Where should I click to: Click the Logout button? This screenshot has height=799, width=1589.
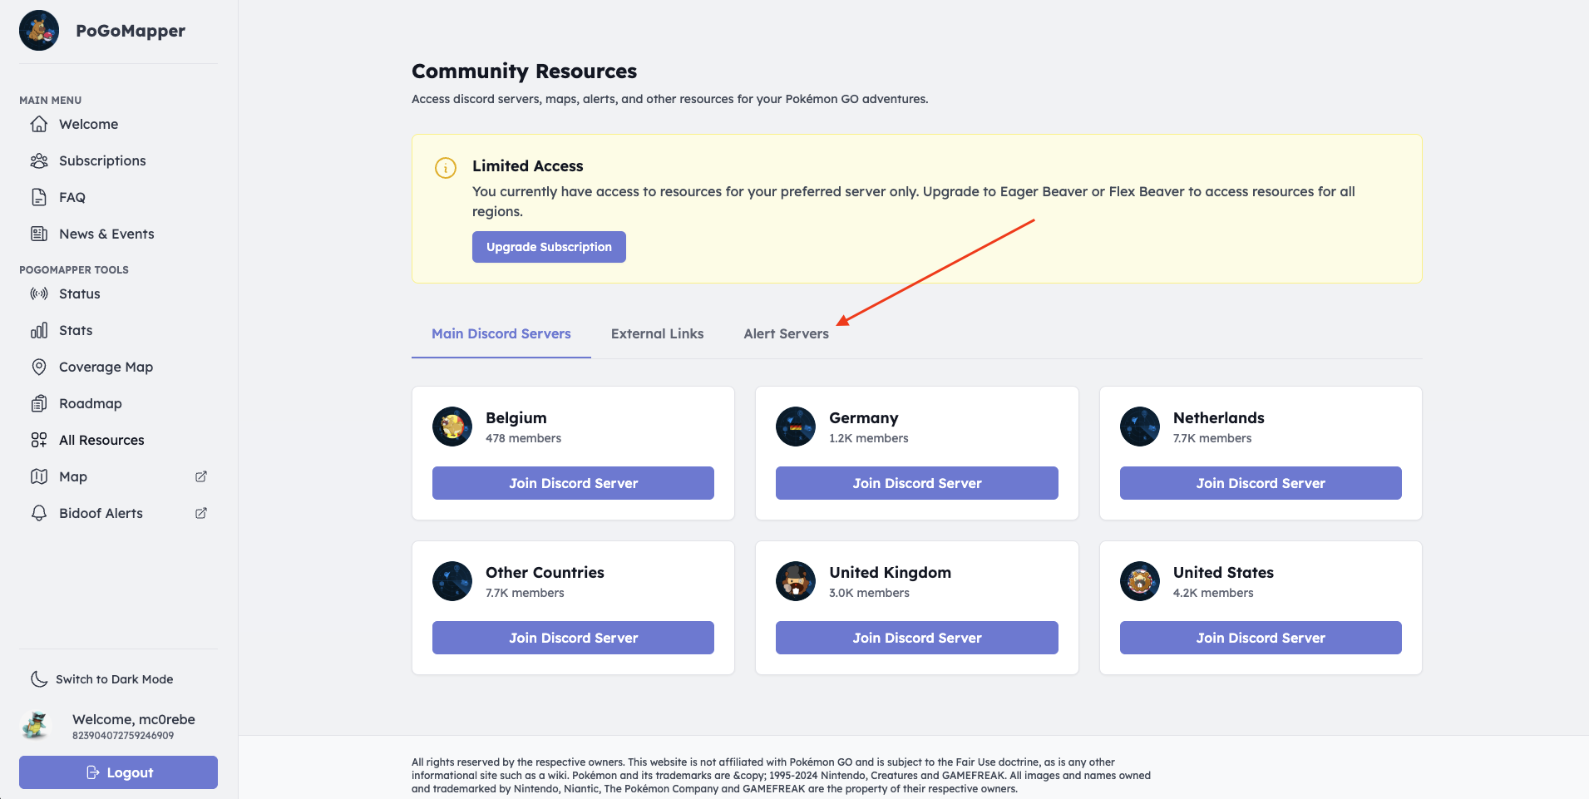[118, 772]
